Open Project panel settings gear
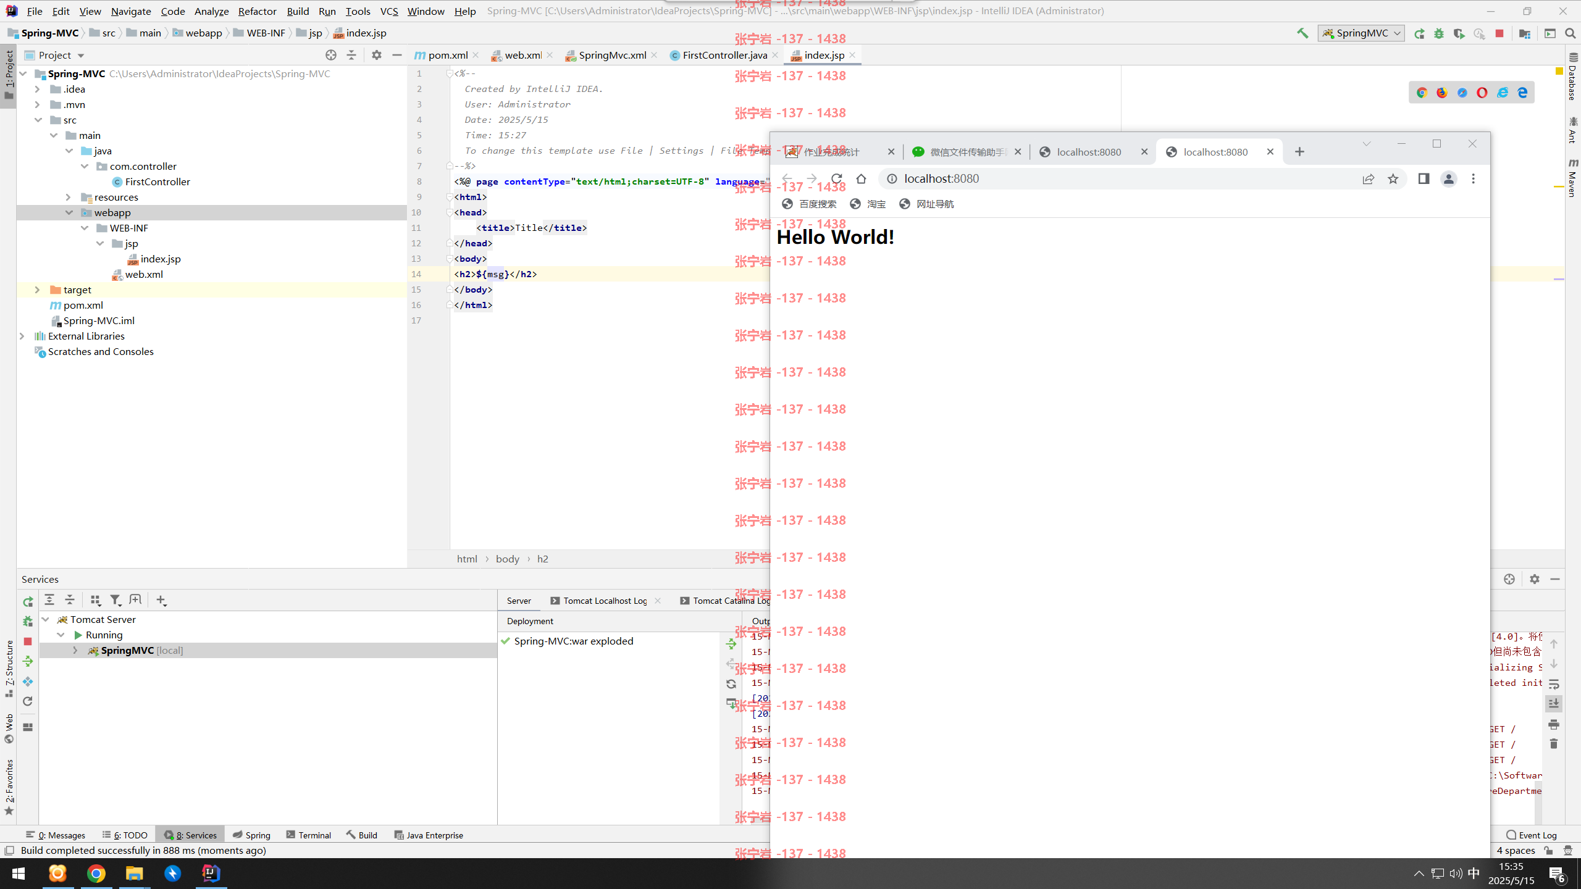This screenshot has width=1581, height=889. pos(377,55)
